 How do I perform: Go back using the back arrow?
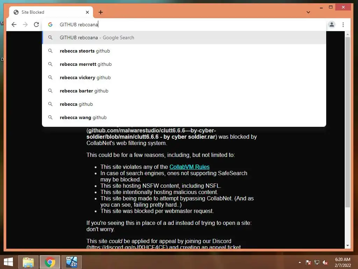point(14,25)
